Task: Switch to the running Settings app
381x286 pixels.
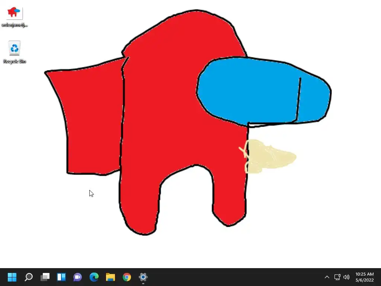Action: click(143, 277)
